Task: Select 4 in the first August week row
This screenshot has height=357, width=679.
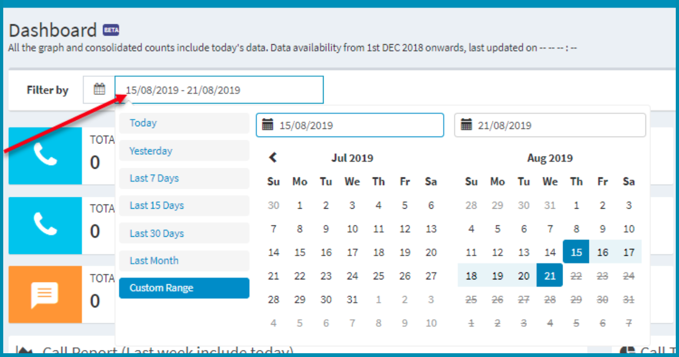Action: pos(471,229)
